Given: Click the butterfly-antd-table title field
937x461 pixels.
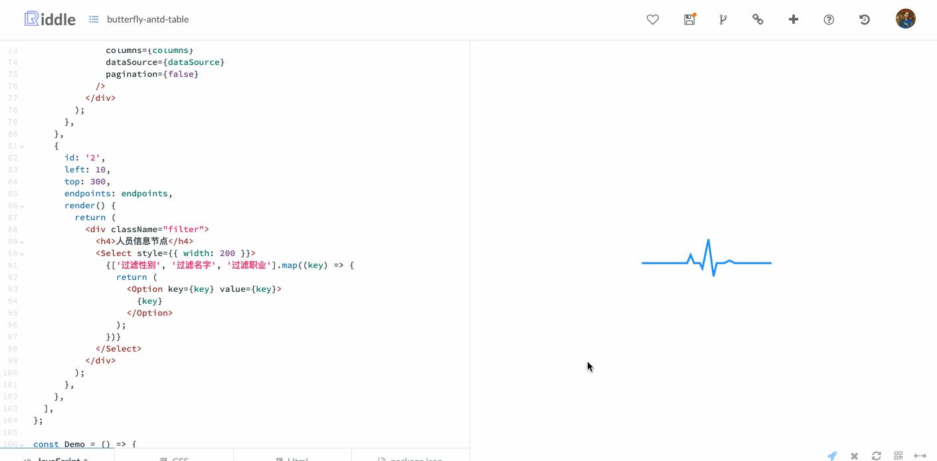Looking at the screenshot, I should pos(147,19).
